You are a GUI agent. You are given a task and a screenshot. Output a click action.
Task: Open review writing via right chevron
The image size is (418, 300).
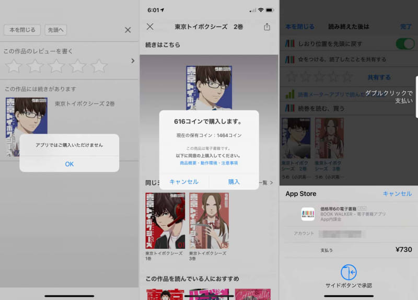133,61
